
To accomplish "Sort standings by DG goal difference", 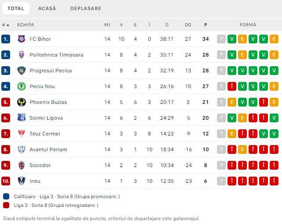I will [188, 25].
